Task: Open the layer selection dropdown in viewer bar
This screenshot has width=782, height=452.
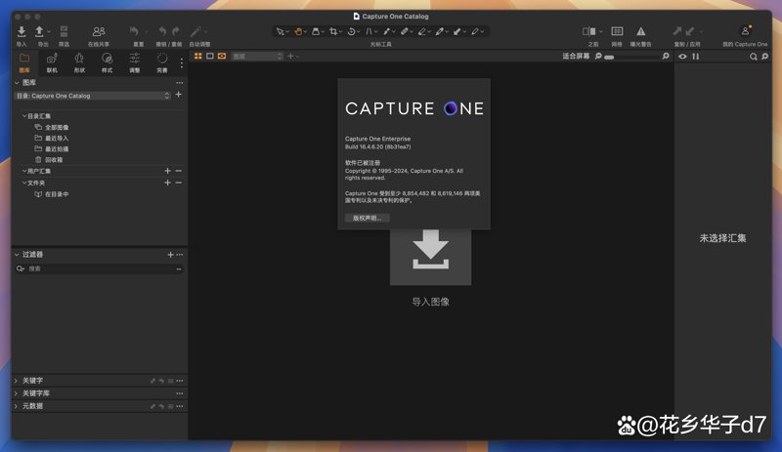Action: 257,57
